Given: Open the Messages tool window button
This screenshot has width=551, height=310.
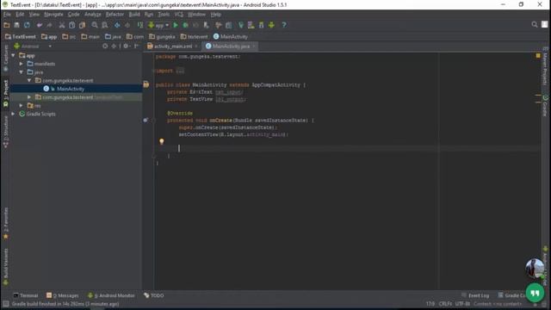Looking at the screenshot, I should (x=63, y=295).
